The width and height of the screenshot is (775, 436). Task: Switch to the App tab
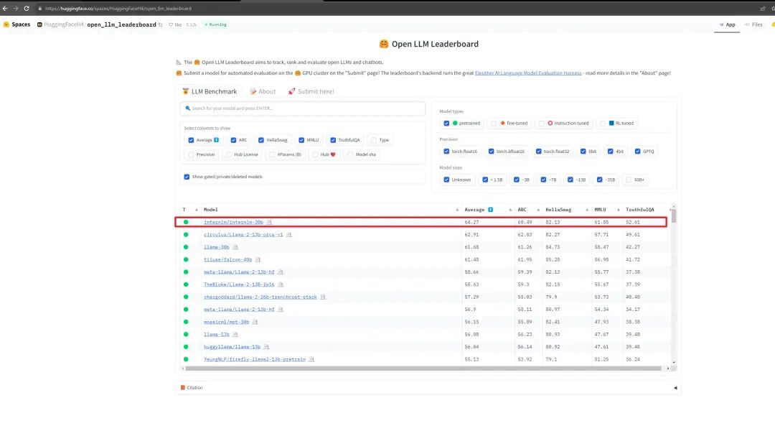point(727,24)
